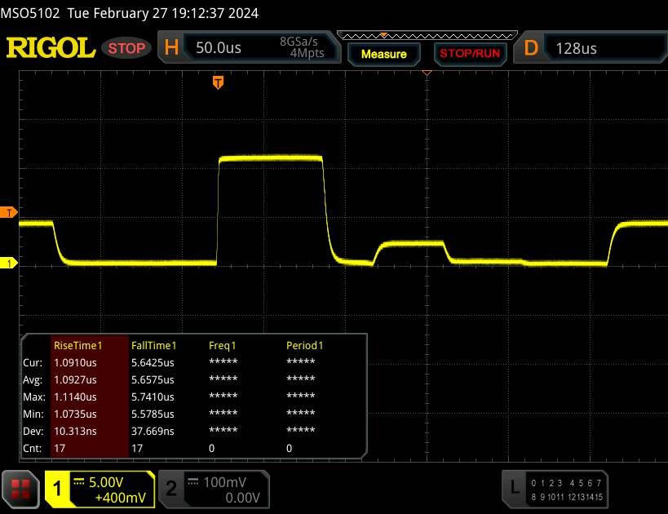The image size is (668, 514).
Task: Click the Min: row label
Action: point(33,414)
